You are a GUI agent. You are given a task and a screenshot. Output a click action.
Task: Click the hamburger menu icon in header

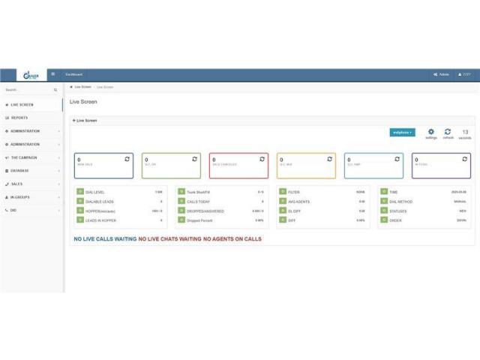52,74
